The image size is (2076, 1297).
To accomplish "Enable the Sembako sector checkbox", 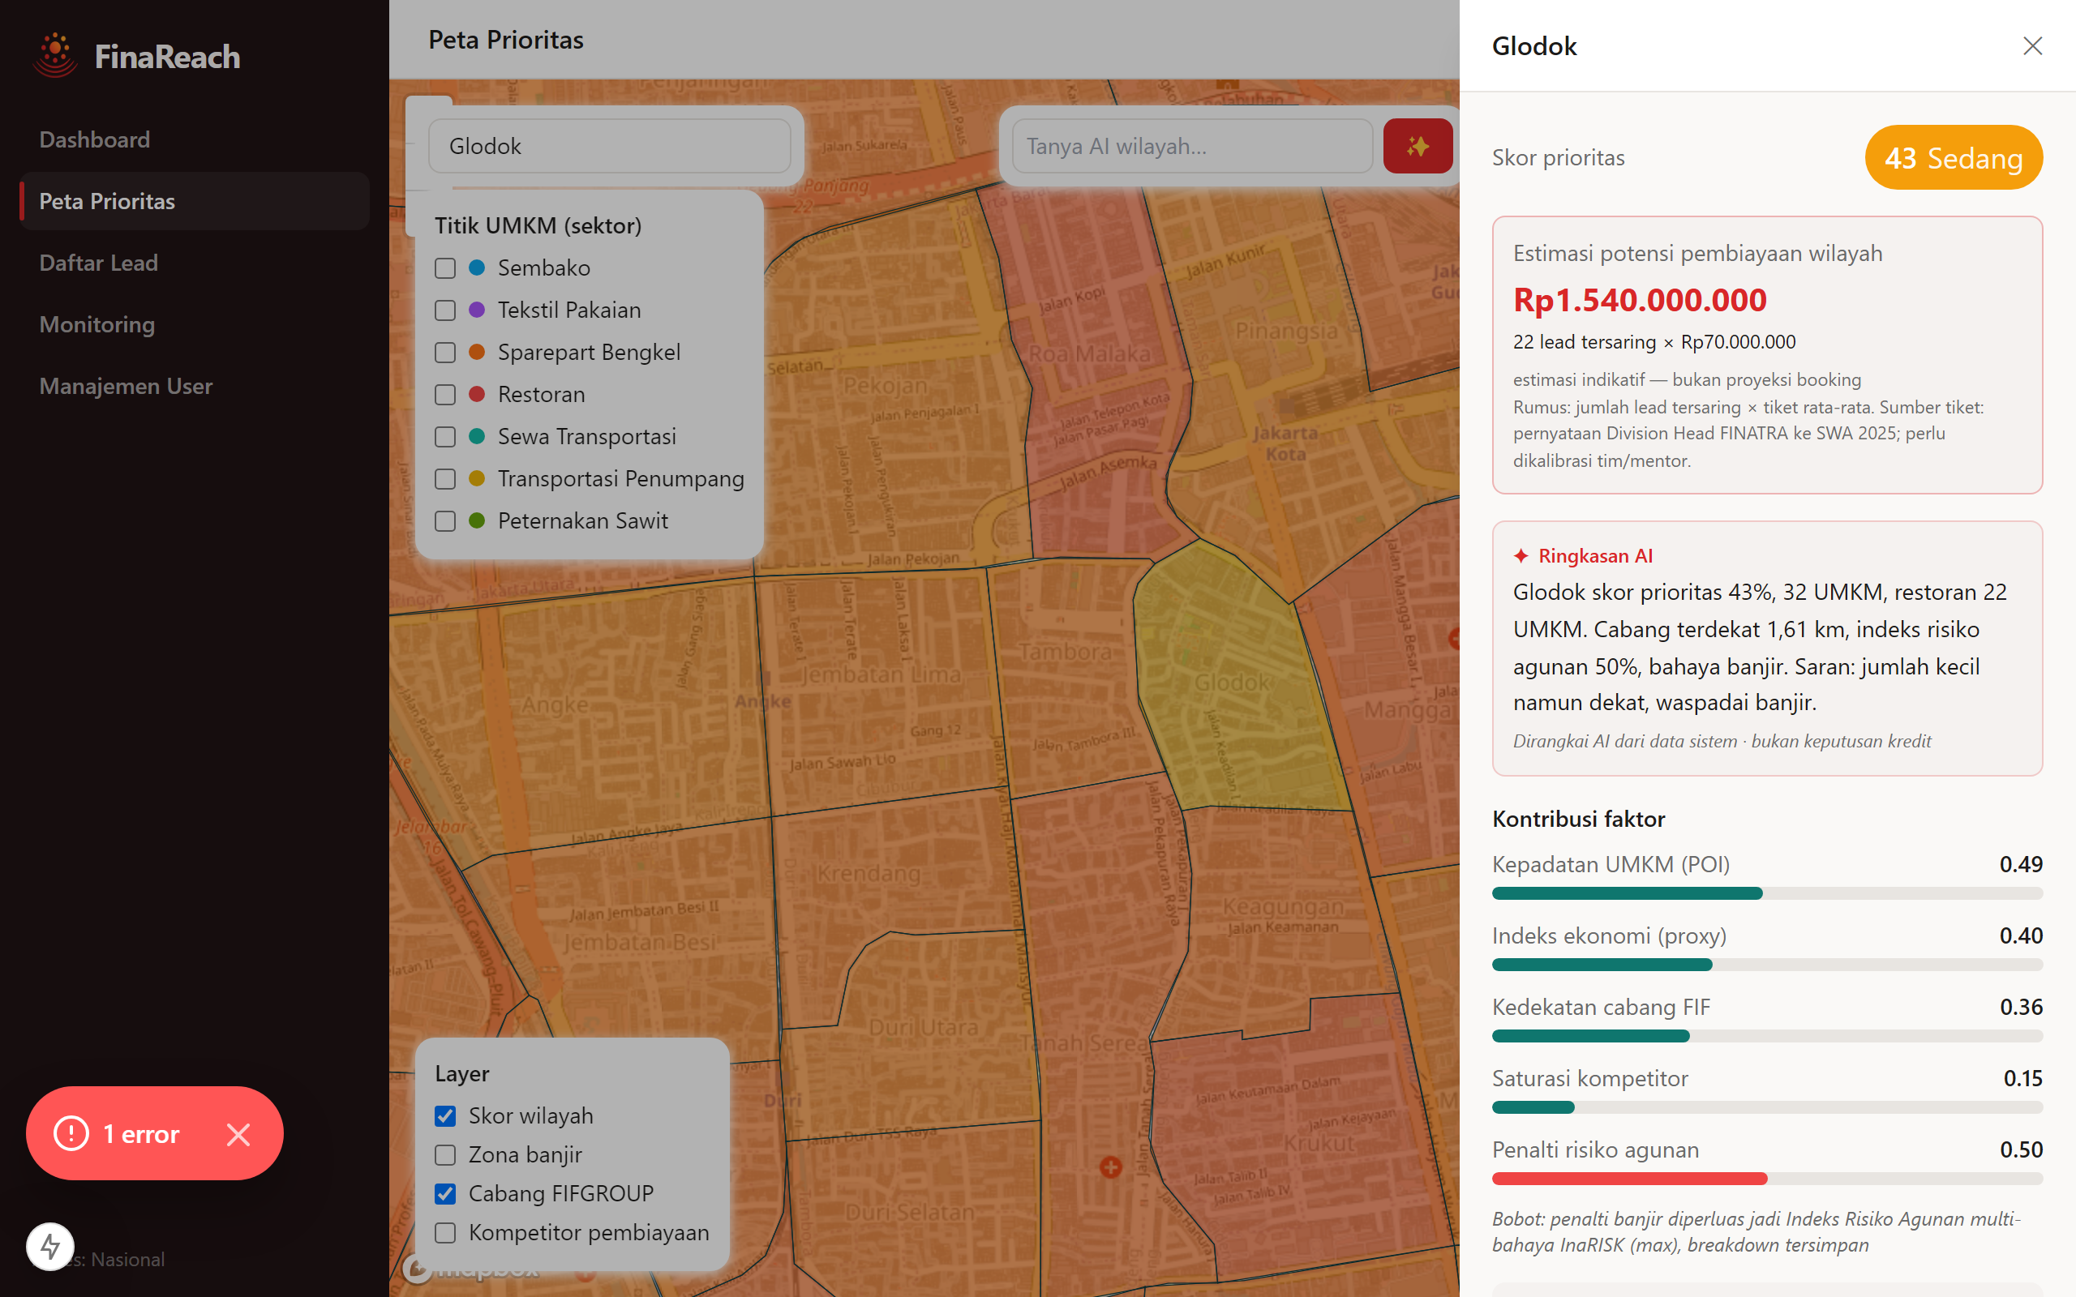I will [x=445, y=268].
